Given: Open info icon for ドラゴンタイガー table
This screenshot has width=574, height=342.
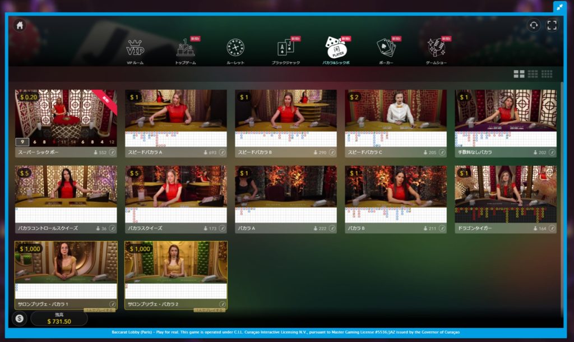Looking at the screenshot, I should coord(552,228).
